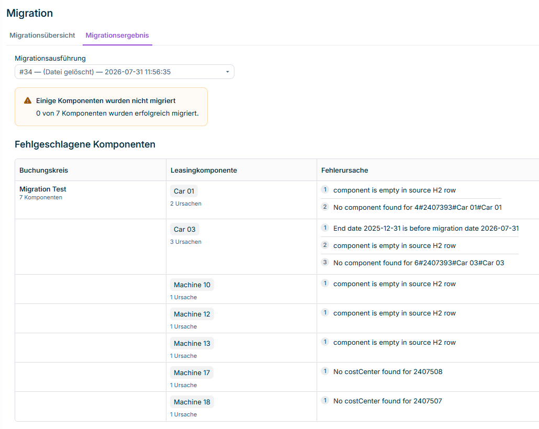Click number 1 badge in Machine 18 row
The width and height of the screenshot is (539, 429).
(325, 400)
